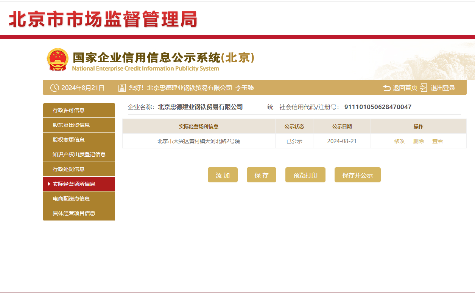This screenshot has height=293, width=475.
Task: Log out using 退出登录
Action: 443,88
